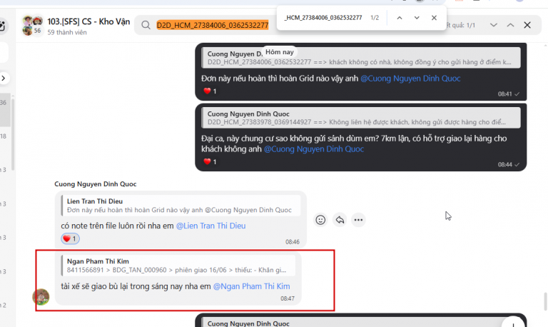Click the group title 103.[SFS] CS - Kho Vận
Image resolution: width=548 pixels, height=327 pixels.
[x=88, y=21]
